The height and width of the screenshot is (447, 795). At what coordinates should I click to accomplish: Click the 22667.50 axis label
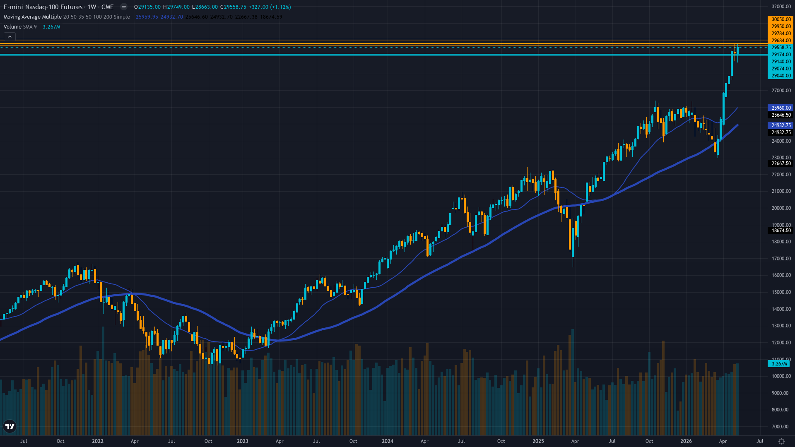click(781, 163)
